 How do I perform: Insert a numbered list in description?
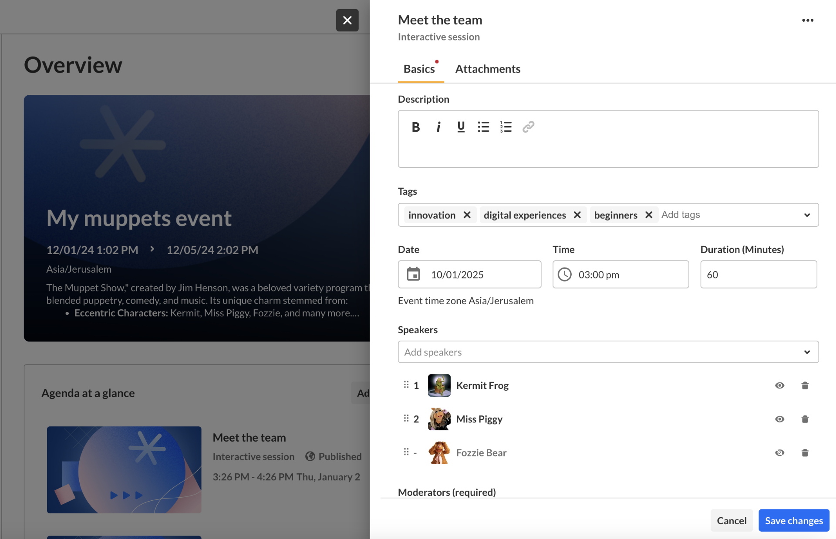click(506, 127)
